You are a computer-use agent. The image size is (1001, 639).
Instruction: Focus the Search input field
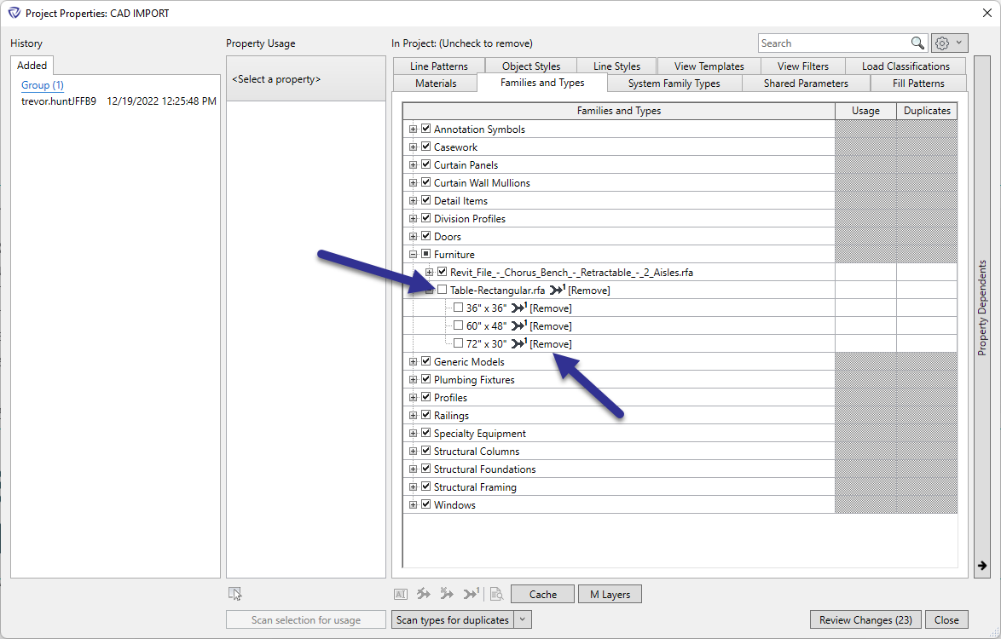pos(834,43)
